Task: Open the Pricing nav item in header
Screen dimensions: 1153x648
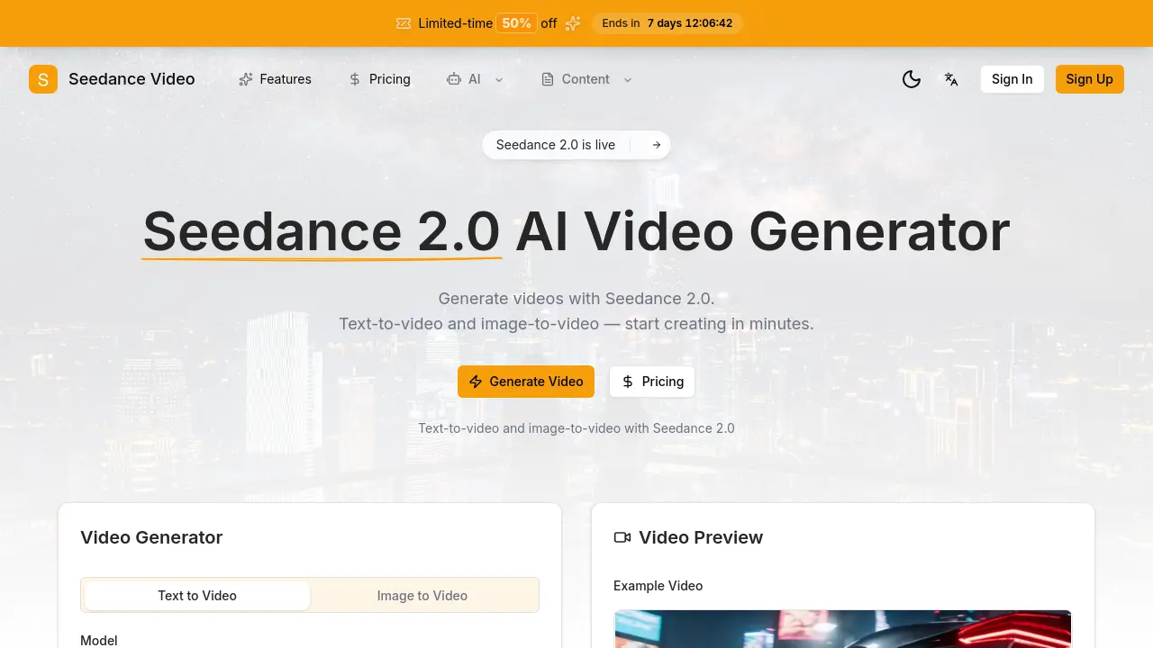Action: [x=379, y=79]
